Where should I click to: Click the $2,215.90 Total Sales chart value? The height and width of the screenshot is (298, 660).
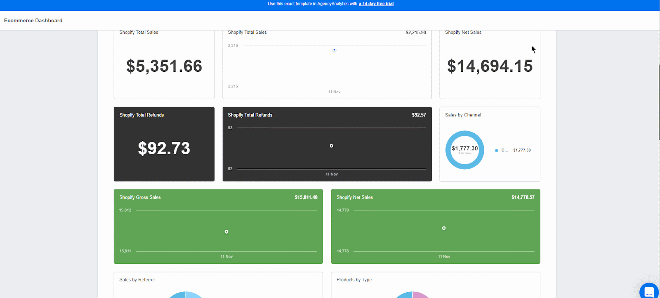[x=416, y=33]
